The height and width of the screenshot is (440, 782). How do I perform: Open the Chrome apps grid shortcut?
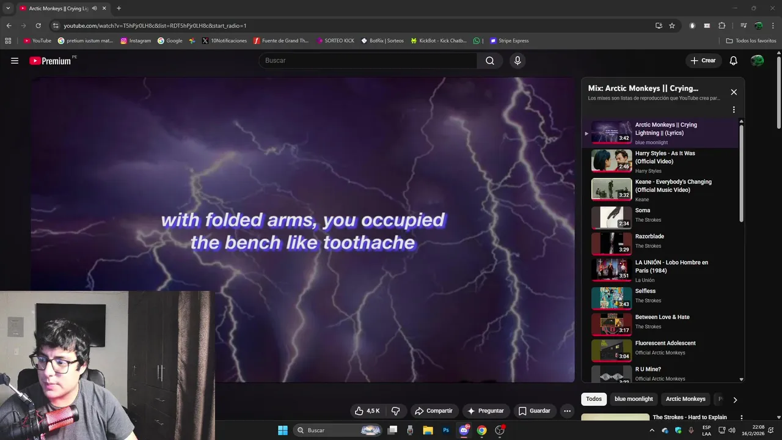[x=8, y=41]
